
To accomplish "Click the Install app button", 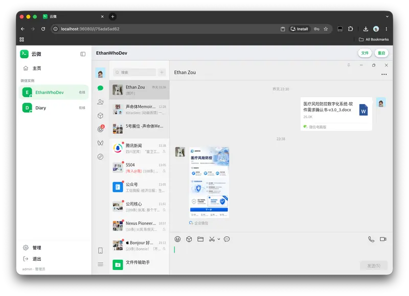I will (300, 29).
